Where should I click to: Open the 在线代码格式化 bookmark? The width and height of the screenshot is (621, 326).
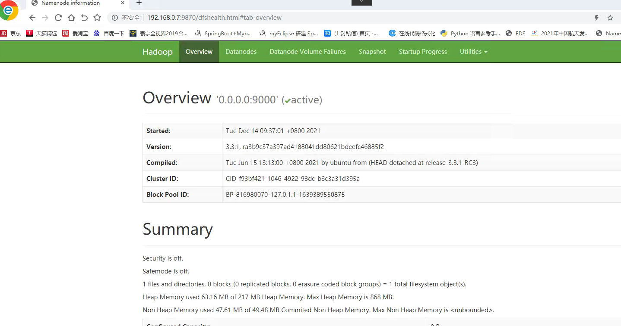coord(412,33)
